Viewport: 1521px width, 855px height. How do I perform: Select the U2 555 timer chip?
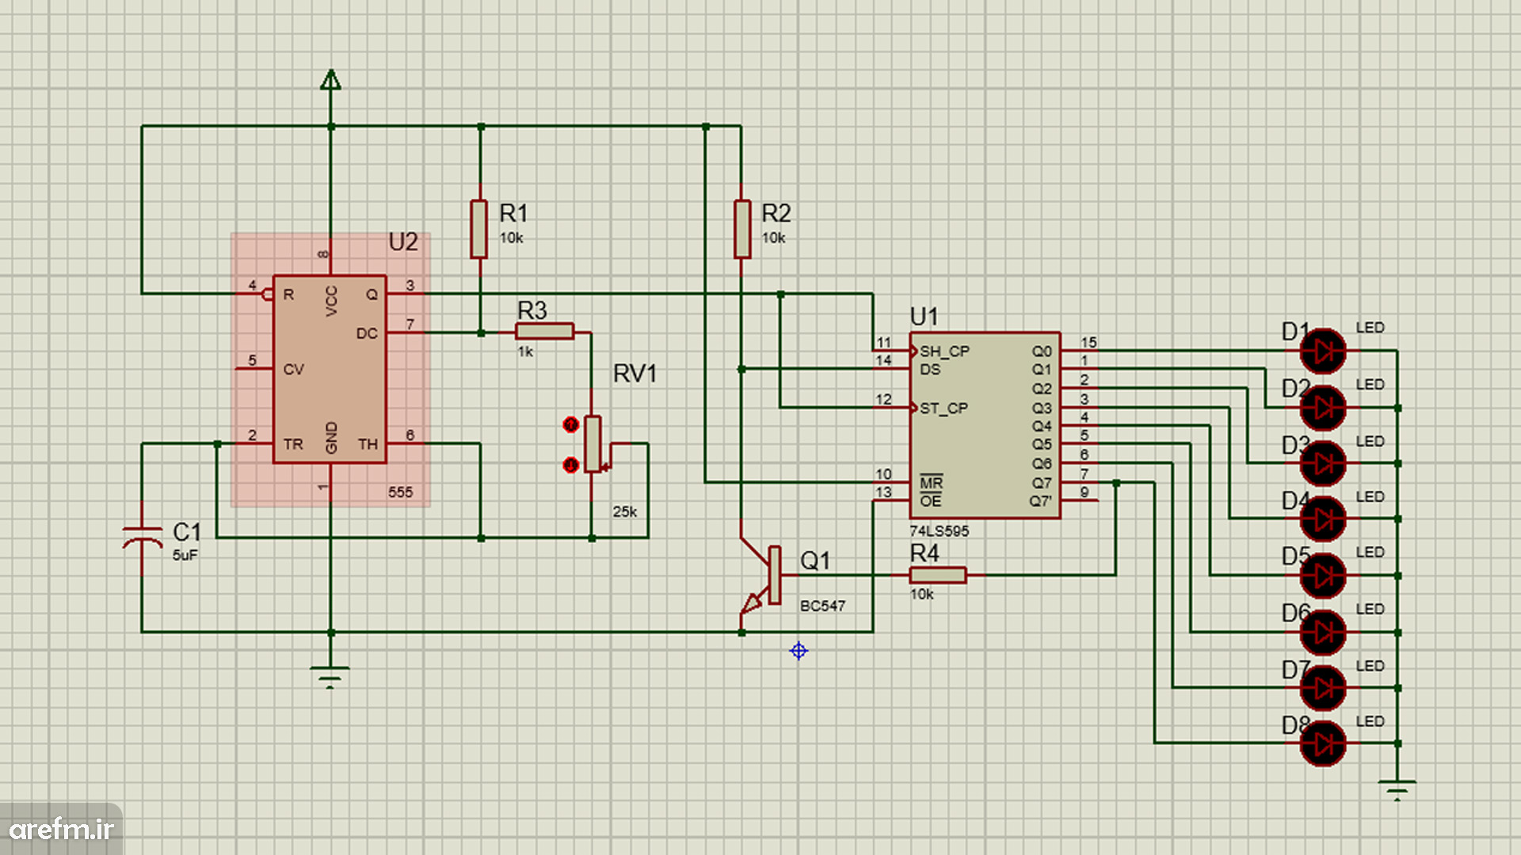(330, 369)
